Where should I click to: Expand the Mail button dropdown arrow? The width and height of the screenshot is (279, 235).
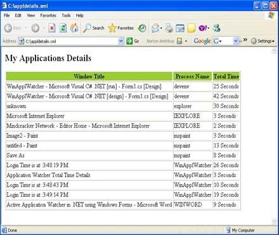tap(161, 28)
